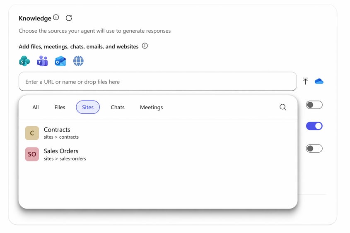Turn off the blue enabled toggle
The image size is (350, 233).
coord(314,126)
